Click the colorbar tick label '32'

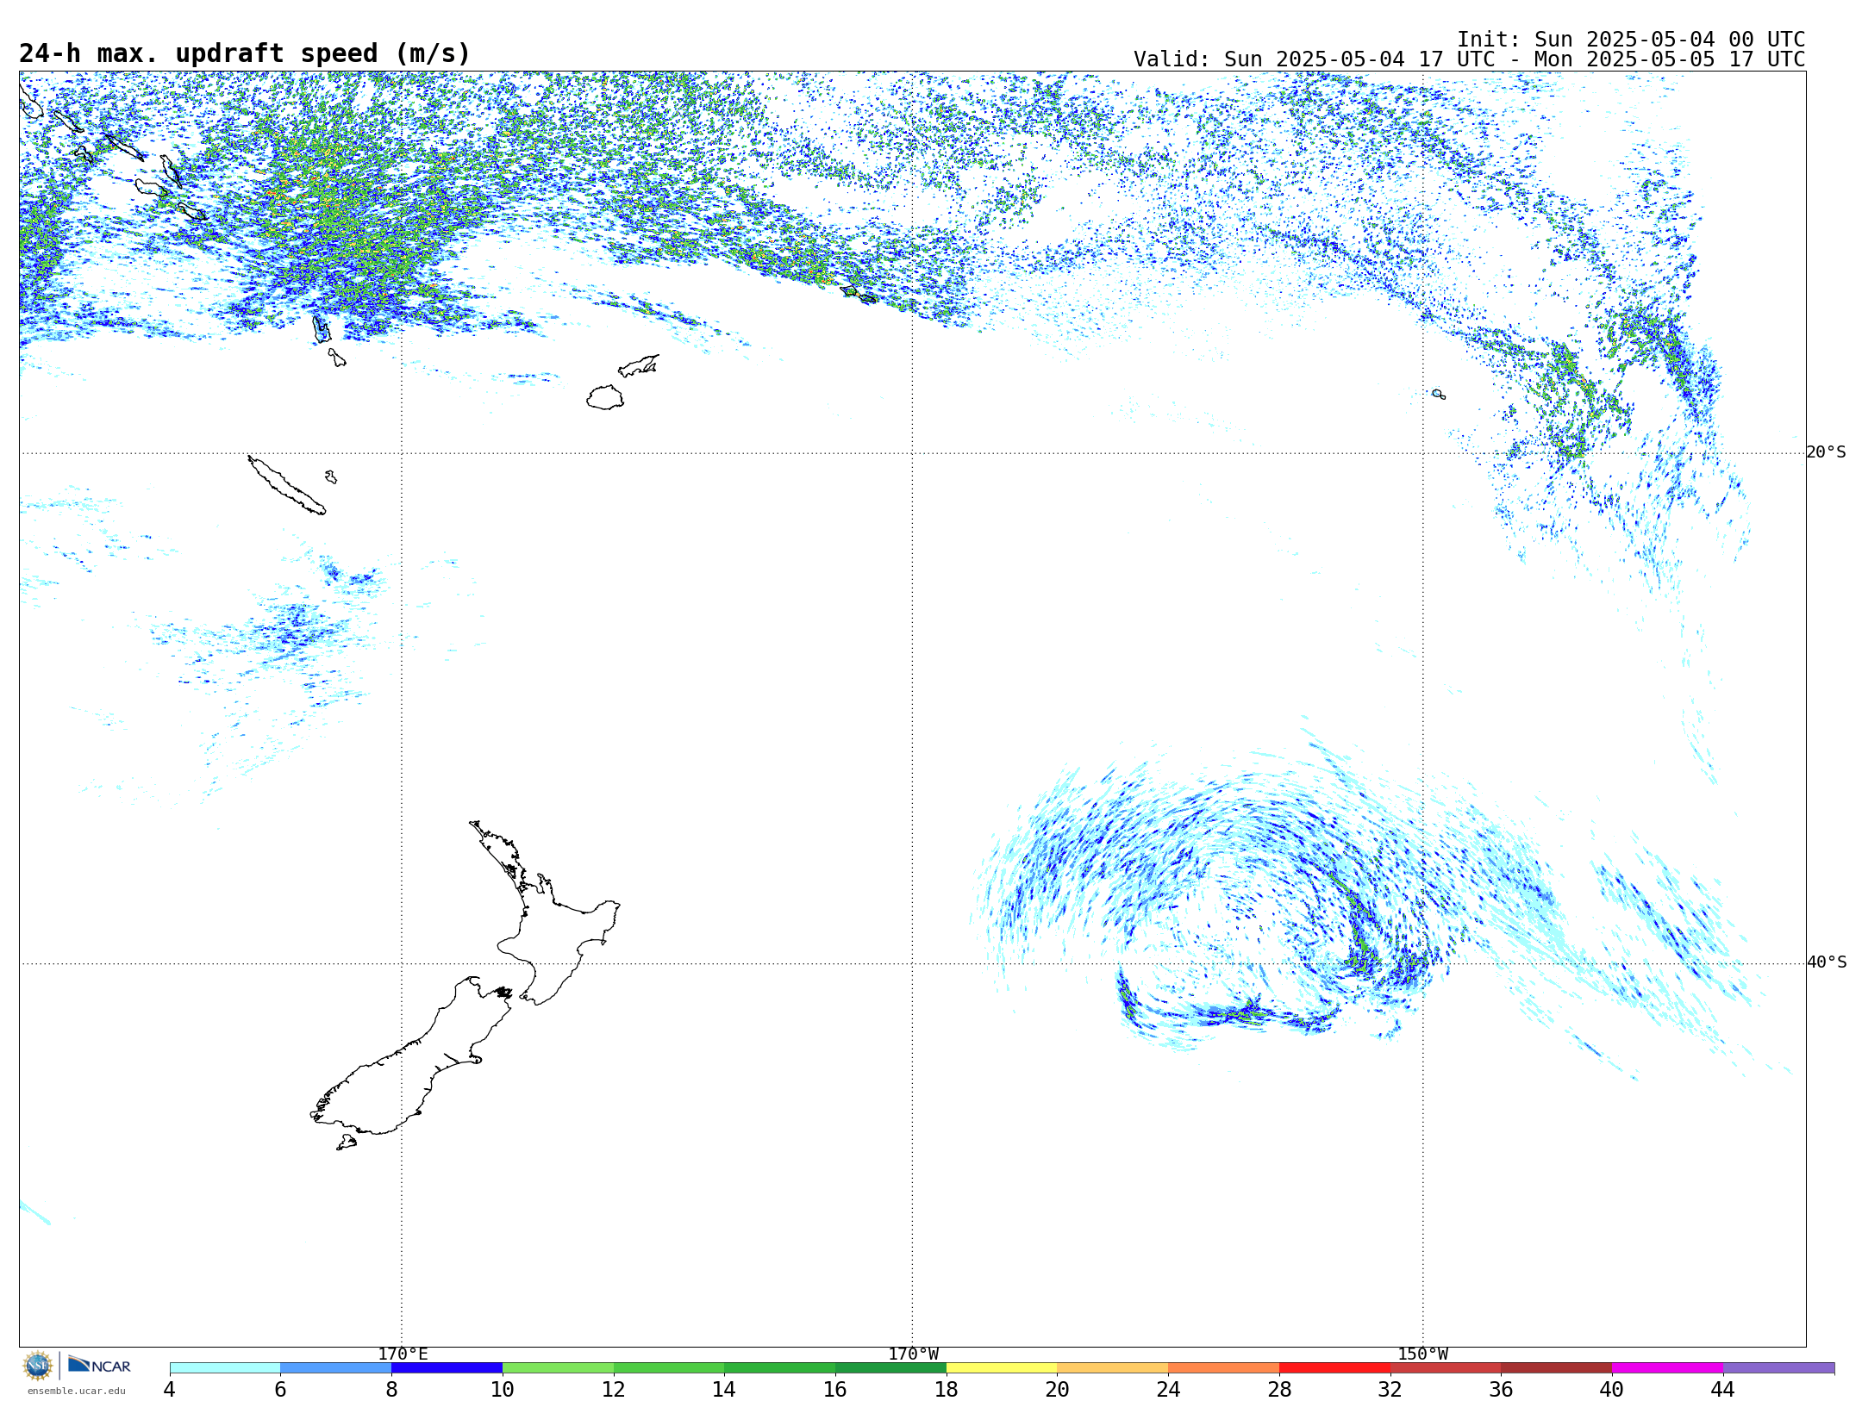[x=1390, y=1389]
